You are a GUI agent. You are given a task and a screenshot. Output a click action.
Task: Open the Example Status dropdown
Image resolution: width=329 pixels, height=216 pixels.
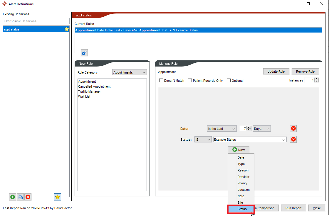pyautogui.click(x=250, y=140)
